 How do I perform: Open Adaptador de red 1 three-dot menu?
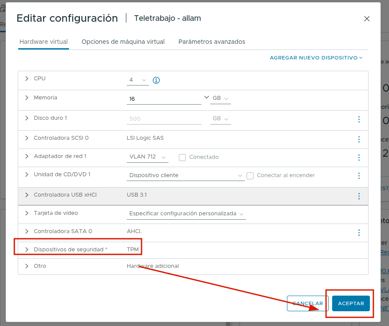(359, 158)
